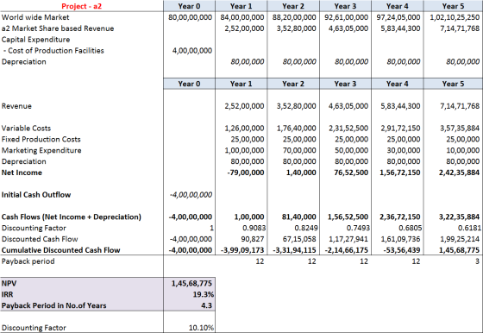This screenshot has height=333, width=483.
Task: Select Net Income Year 2 value 1,40,000
Action: (x=301, y=173)
